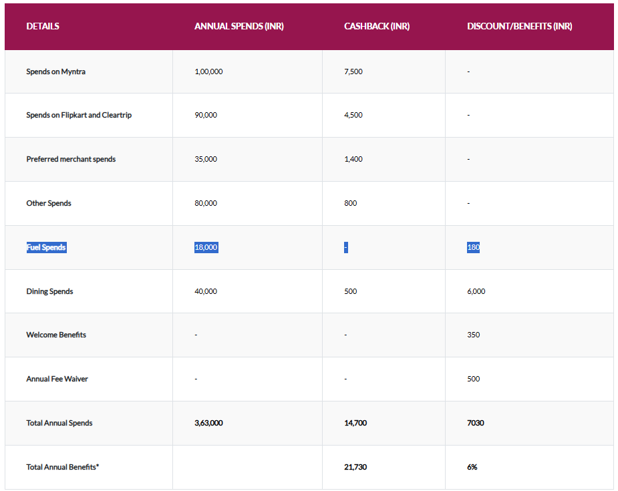Click the 350 welcome benefit value
Image resolution: width=618 pixels, height=491 pixels.
[x=473, y=335]
